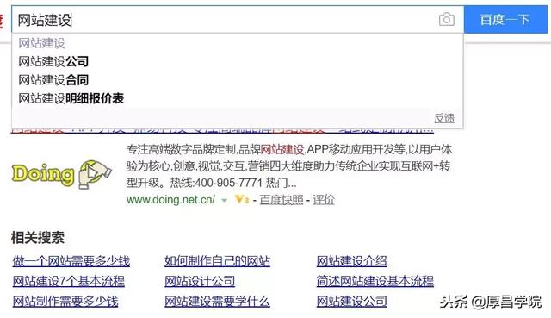Select the suggestion 网站建设公司
Screen dimensions: 551x318
point(53,61)
